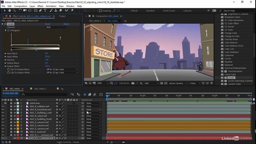Viewport: 256px width, 144px height.
Task: Switch to the Small Screen workspace
Action: 169,11
